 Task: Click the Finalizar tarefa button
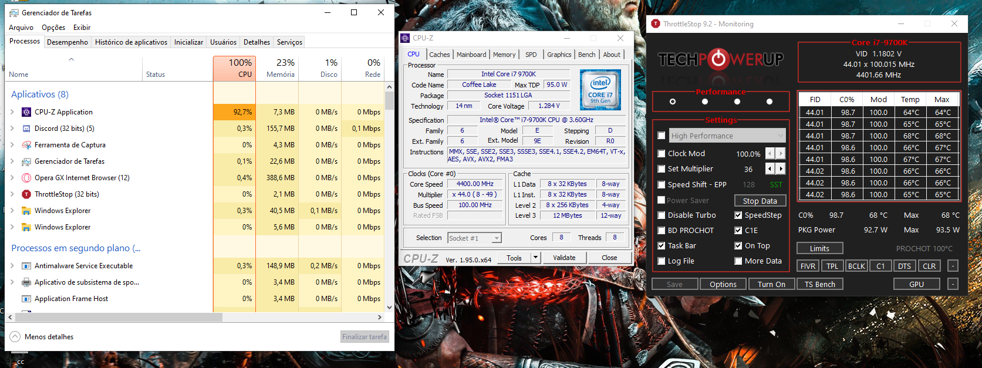[x=365, y=337]
